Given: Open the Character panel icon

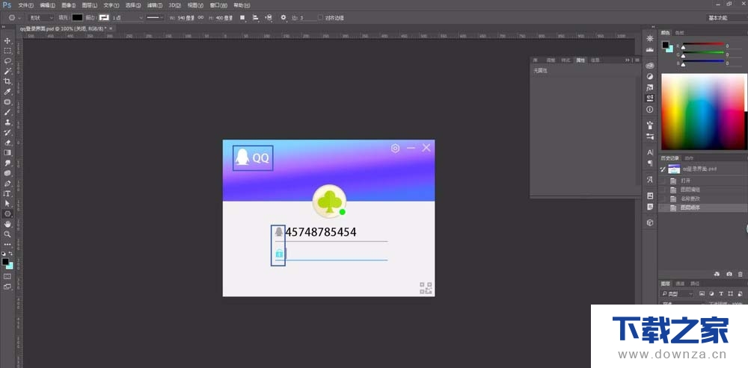Looking at the screenshot, I should [x=650, y=152].
